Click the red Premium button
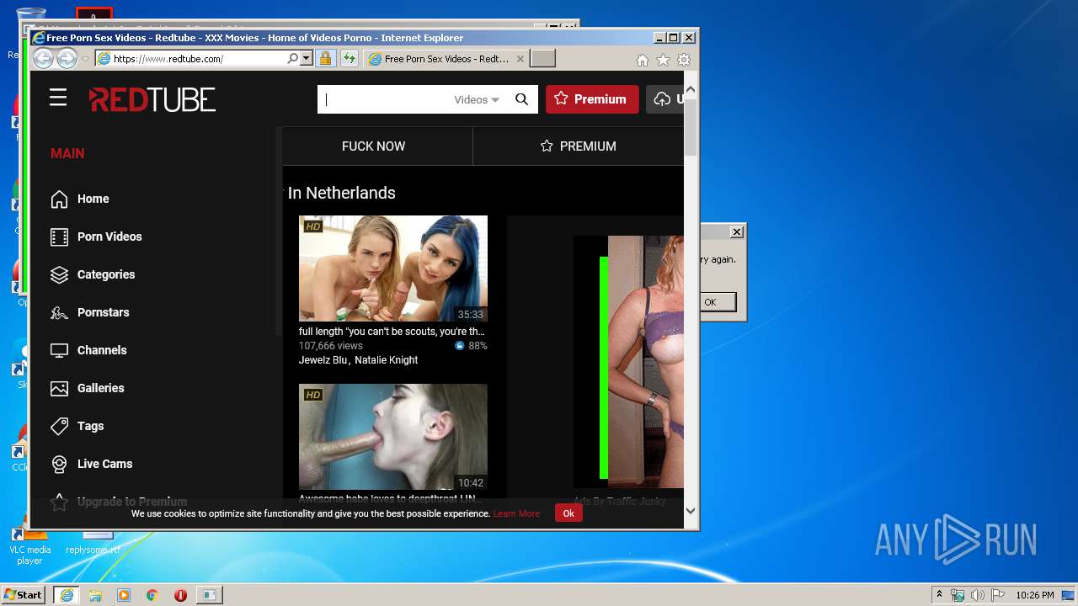This screenshot has height=606, width=1078. (x=592, y=99)
